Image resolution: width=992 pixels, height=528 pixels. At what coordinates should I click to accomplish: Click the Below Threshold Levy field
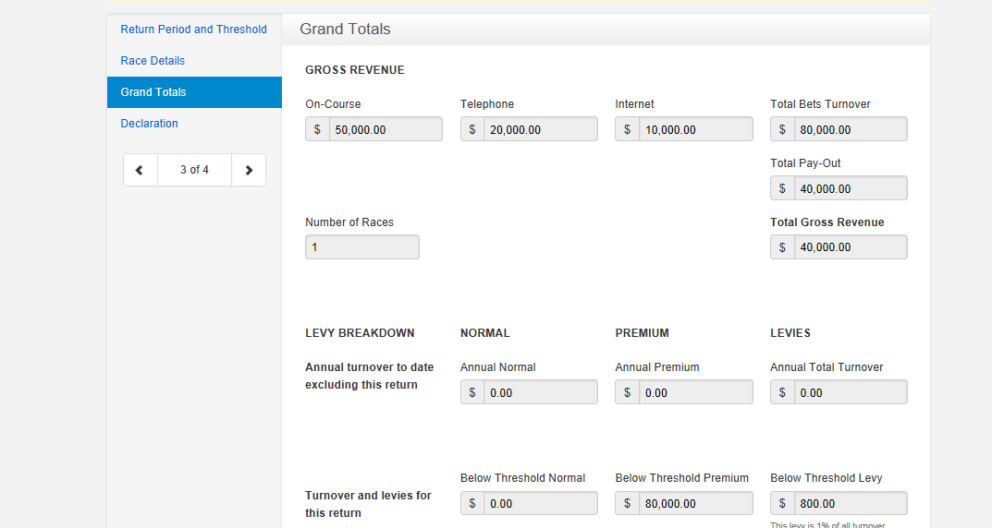(851, 503)
